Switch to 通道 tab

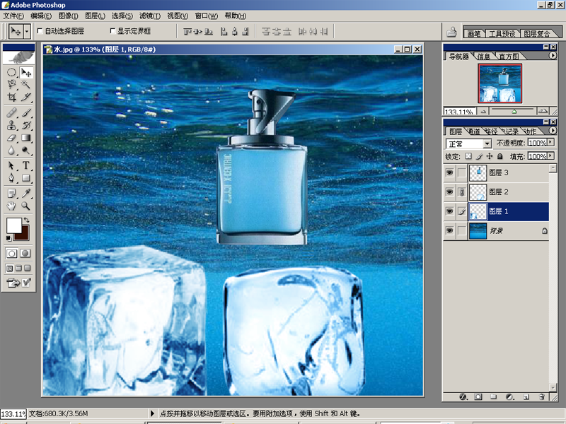(474, 131)
